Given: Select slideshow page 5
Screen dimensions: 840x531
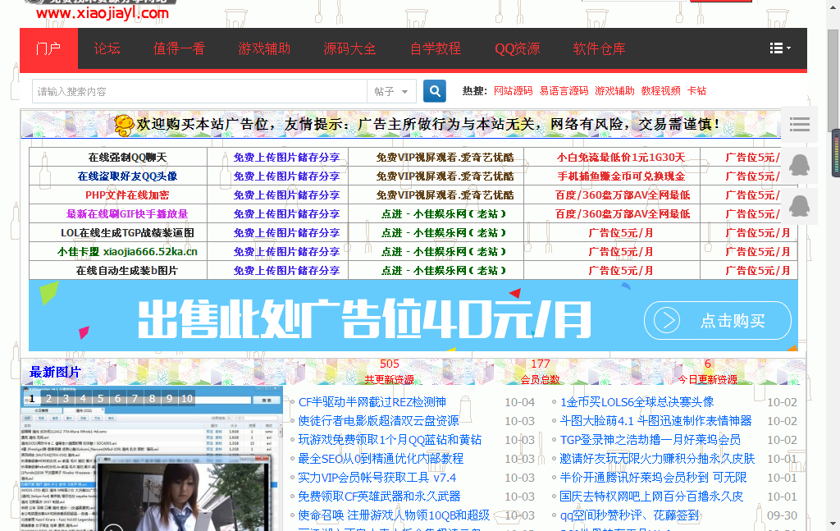Looking at the screenshot, I should point(101,398).
